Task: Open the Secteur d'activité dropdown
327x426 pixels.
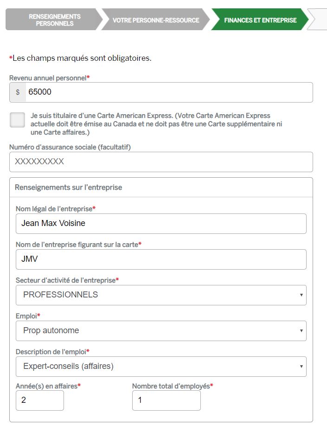Action: pyautogui.click(x=160, y=295)
